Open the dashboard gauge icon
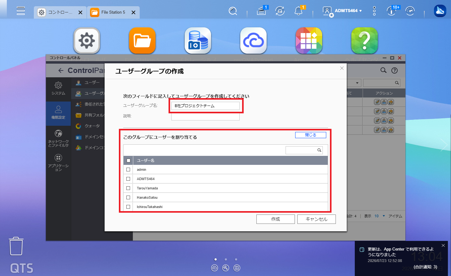The image size is (451, 276). point(410,11)
